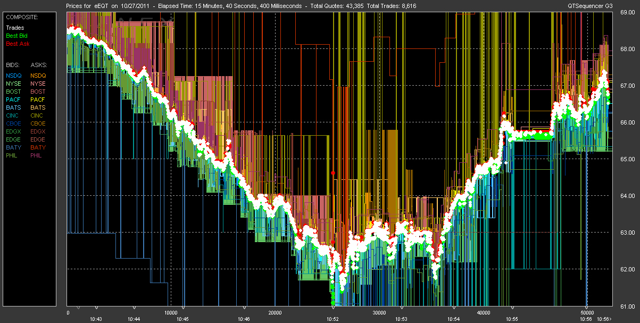Select NYSE in the ASKS column
Viewport: 640px width, 323px height.
(x=38, y=84)
